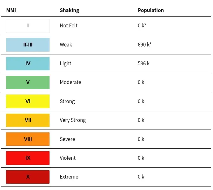This screenshot has height=190, width=213.
Task: Select the green V intensity swatch
Action: tap(28, 82)
